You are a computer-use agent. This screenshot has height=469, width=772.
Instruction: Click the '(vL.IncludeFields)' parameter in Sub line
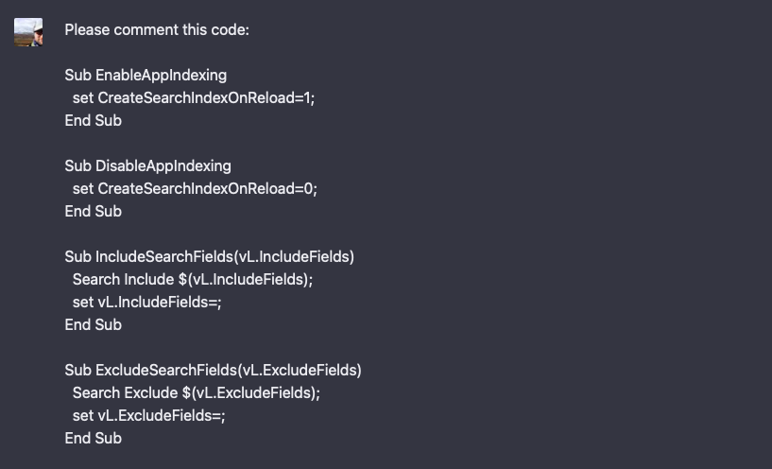(x=294, y=256)
